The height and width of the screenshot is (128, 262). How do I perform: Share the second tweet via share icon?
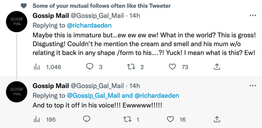[x=217, y=119]
